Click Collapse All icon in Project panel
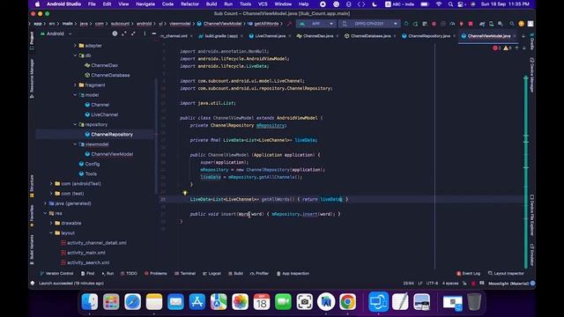This screenshot has height=317, width=564. 133,33
